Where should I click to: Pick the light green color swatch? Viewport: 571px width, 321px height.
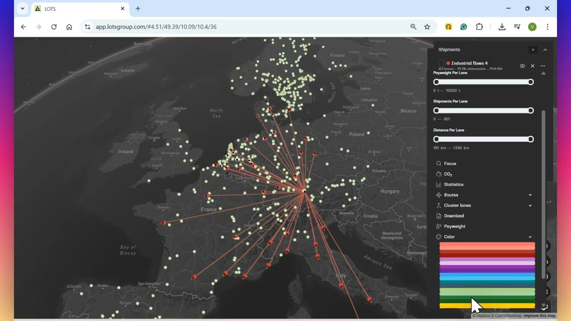[x=487, y=291]
